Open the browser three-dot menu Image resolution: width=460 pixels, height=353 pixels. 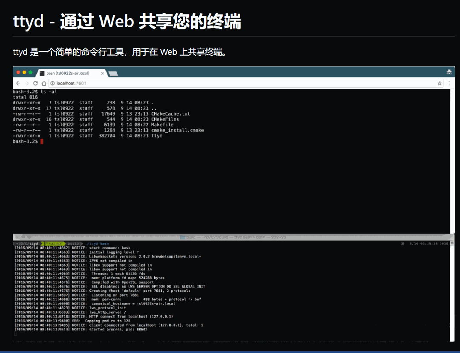(x=449, y=83)
